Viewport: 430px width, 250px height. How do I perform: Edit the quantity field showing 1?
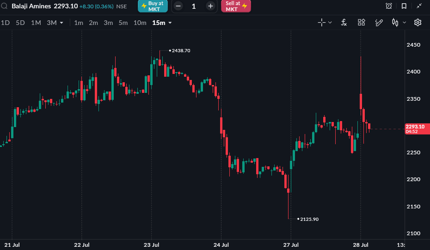click(194, 6)
